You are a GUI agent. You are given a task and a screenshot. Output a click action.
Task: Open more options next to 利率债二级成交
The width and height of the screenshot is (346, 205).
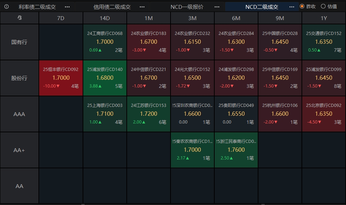(67, 7)
